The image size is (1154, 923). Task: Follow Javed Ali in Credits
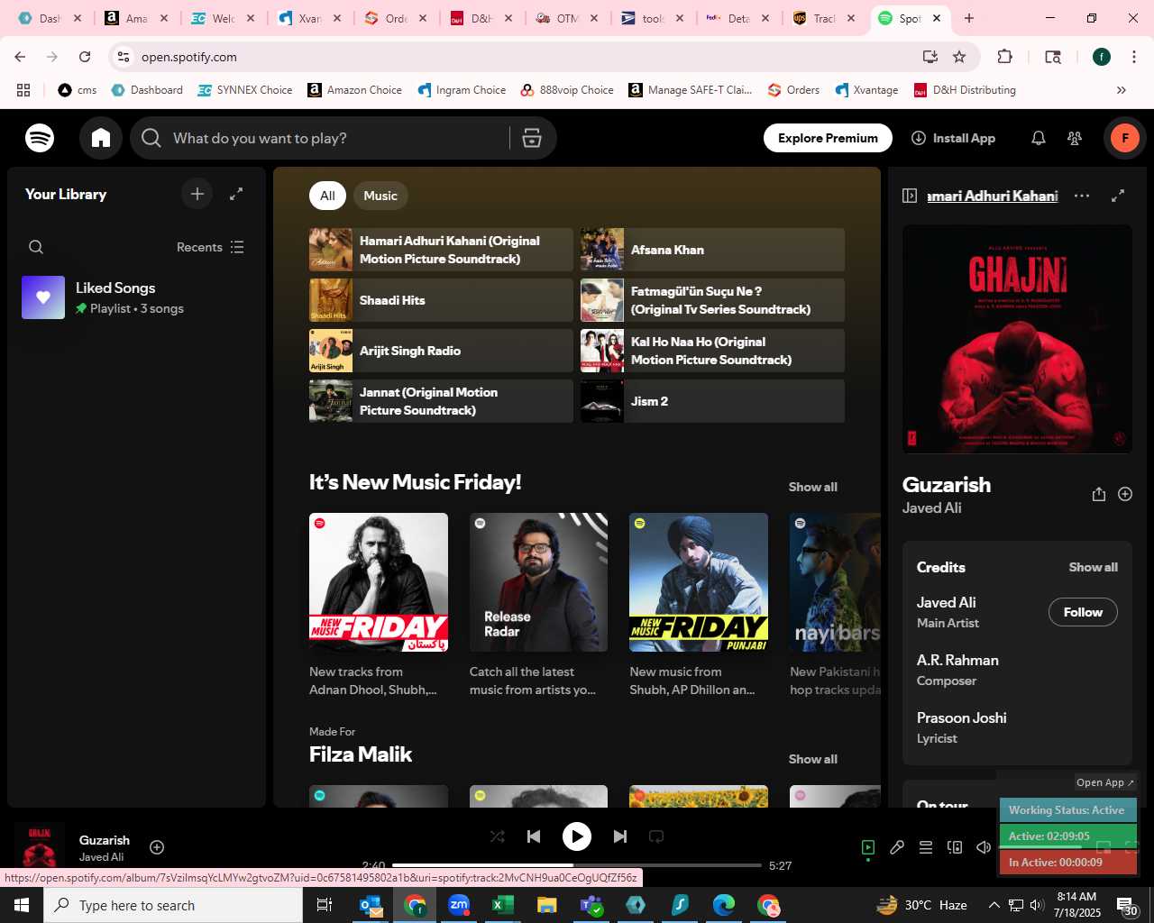pyautogui.click(x=1083, y=612)
